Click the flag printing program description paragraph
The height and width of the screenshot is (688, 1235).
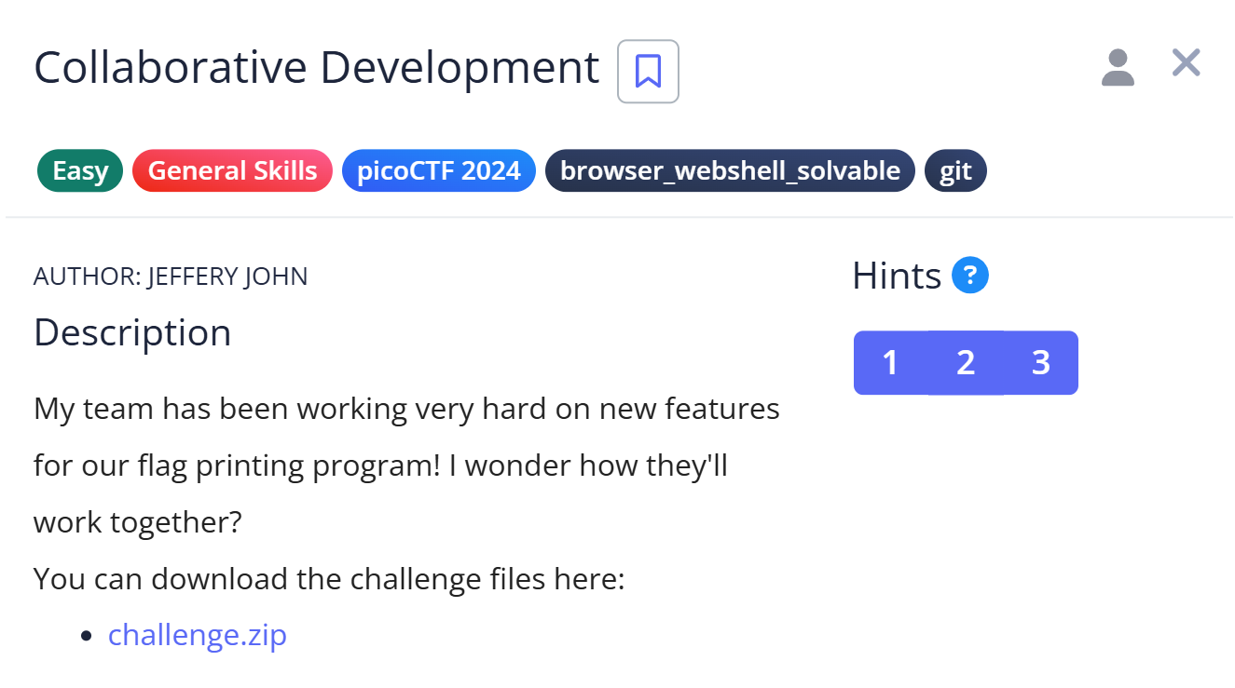click(x=406, y=465)
